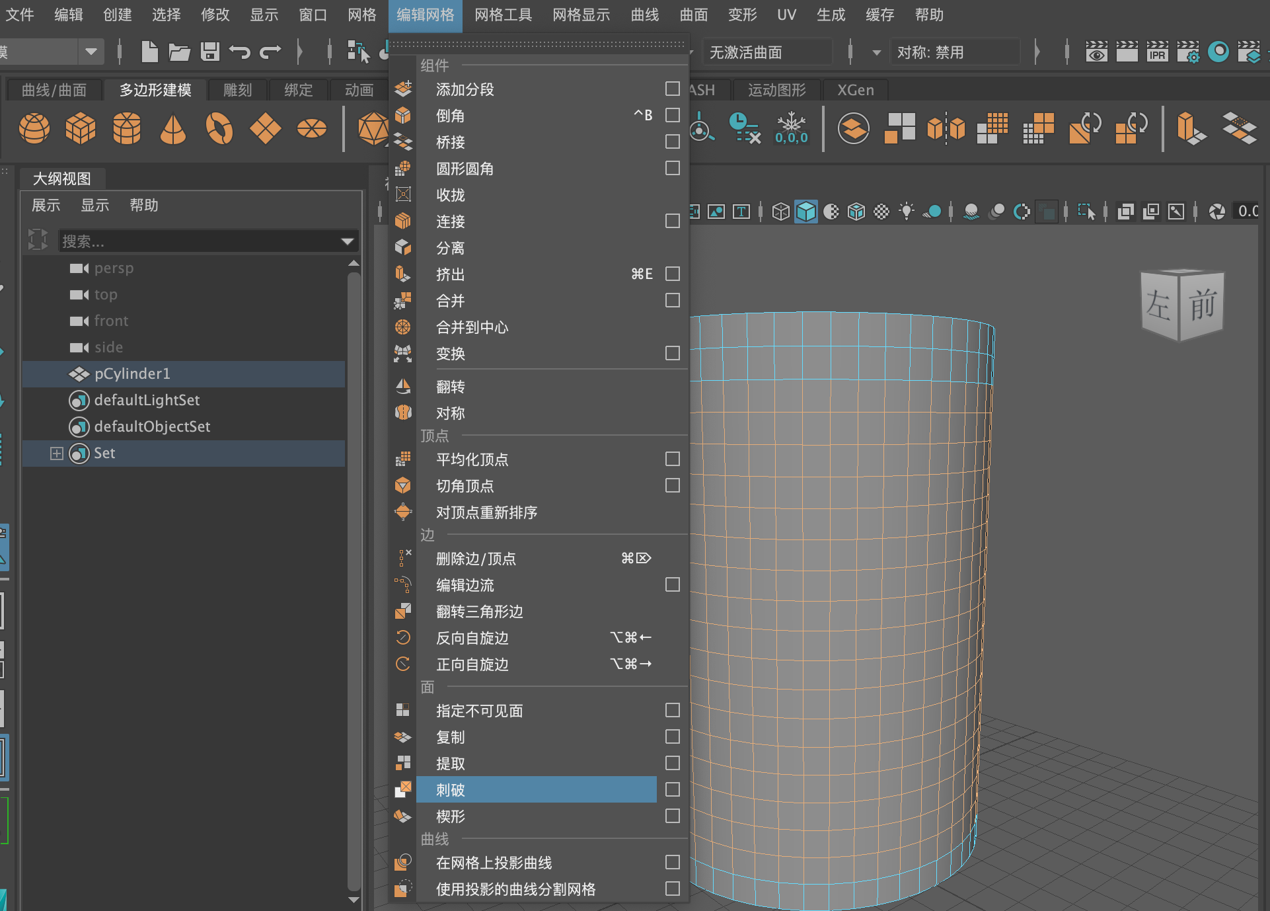The width and height of the screenshot is (1270, 911).
Task: Click the save scene icon
Action: click(x=210, y=52)
